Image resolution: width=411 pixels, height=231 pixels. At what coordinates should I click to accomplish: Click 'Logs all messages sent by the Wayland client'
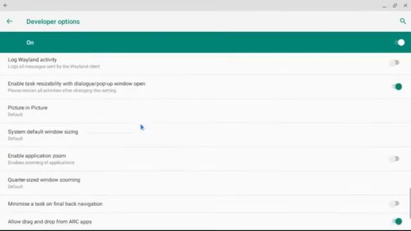pyautogui.click(x=54, y=67)
